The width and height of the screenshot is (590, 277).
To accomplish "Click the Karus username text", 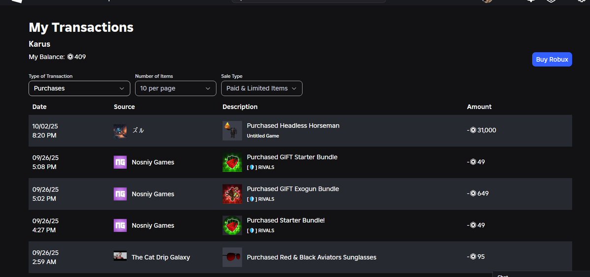I will pos(39,44).
